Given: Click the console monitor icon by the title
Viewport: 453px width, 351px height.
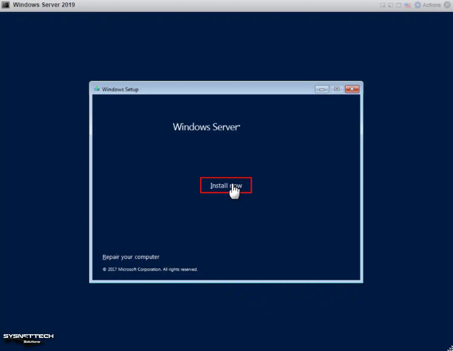Looking at the screenshot, I should tap(5, 5).
